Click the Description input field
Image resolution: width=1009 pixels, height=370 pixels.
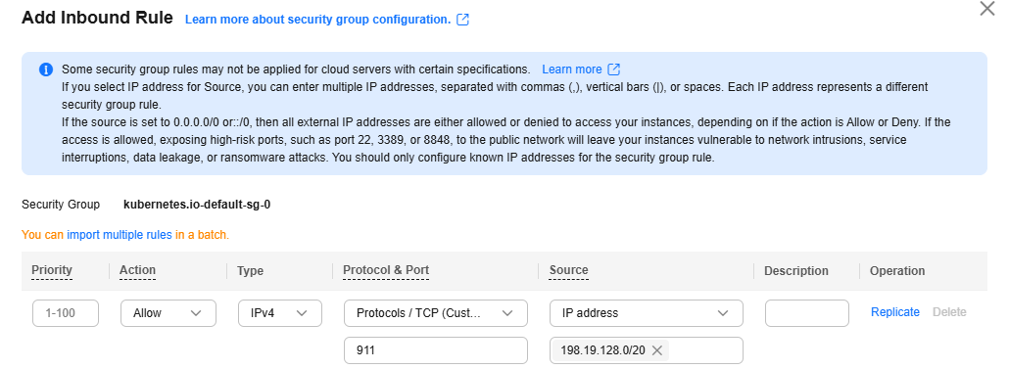tap(807, 313)
